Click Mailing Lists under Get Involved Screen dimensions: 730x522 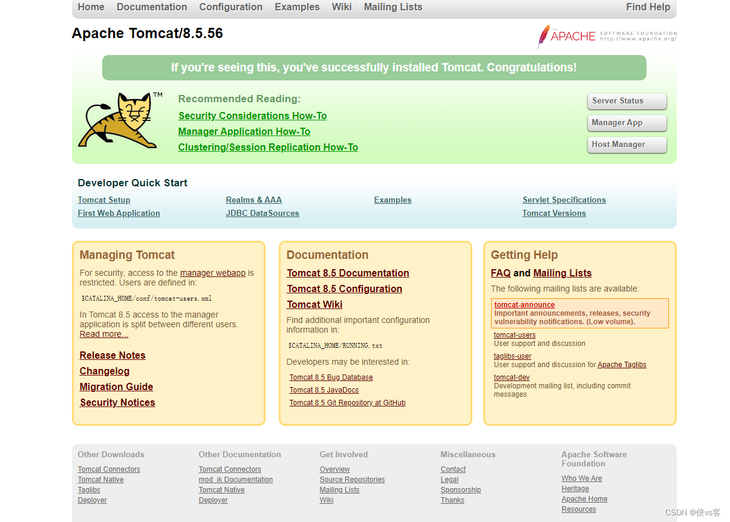click(340, 490)
